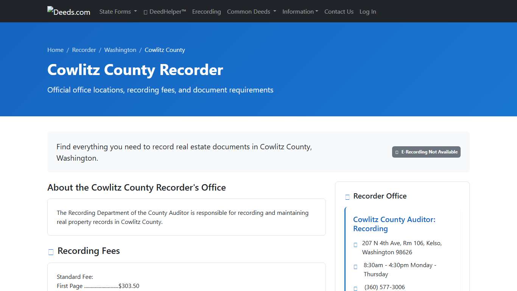
Task: Select Contact Us from the top menu
Action: pos(339,12)
